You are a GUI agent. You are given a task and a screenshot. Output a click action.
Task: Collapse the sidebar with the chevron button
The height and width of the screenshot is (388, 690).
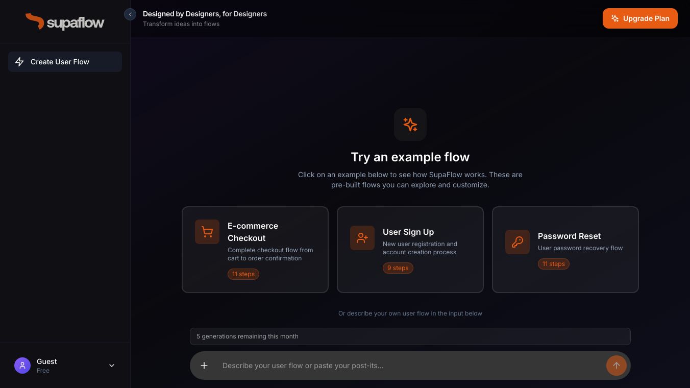[130, 14]
